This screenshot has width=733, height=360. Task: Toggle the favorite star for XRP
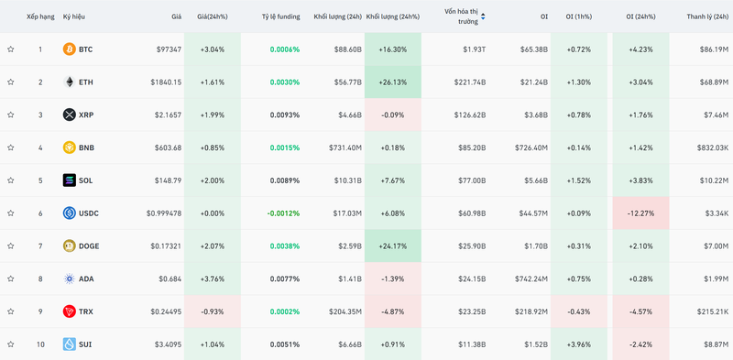click(x=11, y=115)
